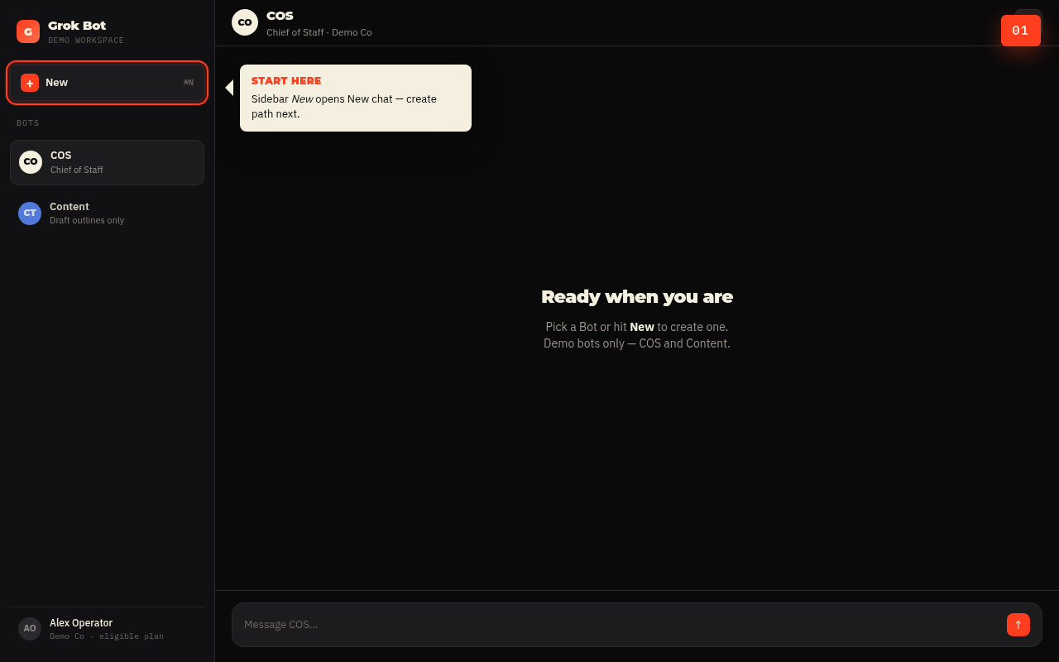Click the BOTS section label

pos(28,123)
